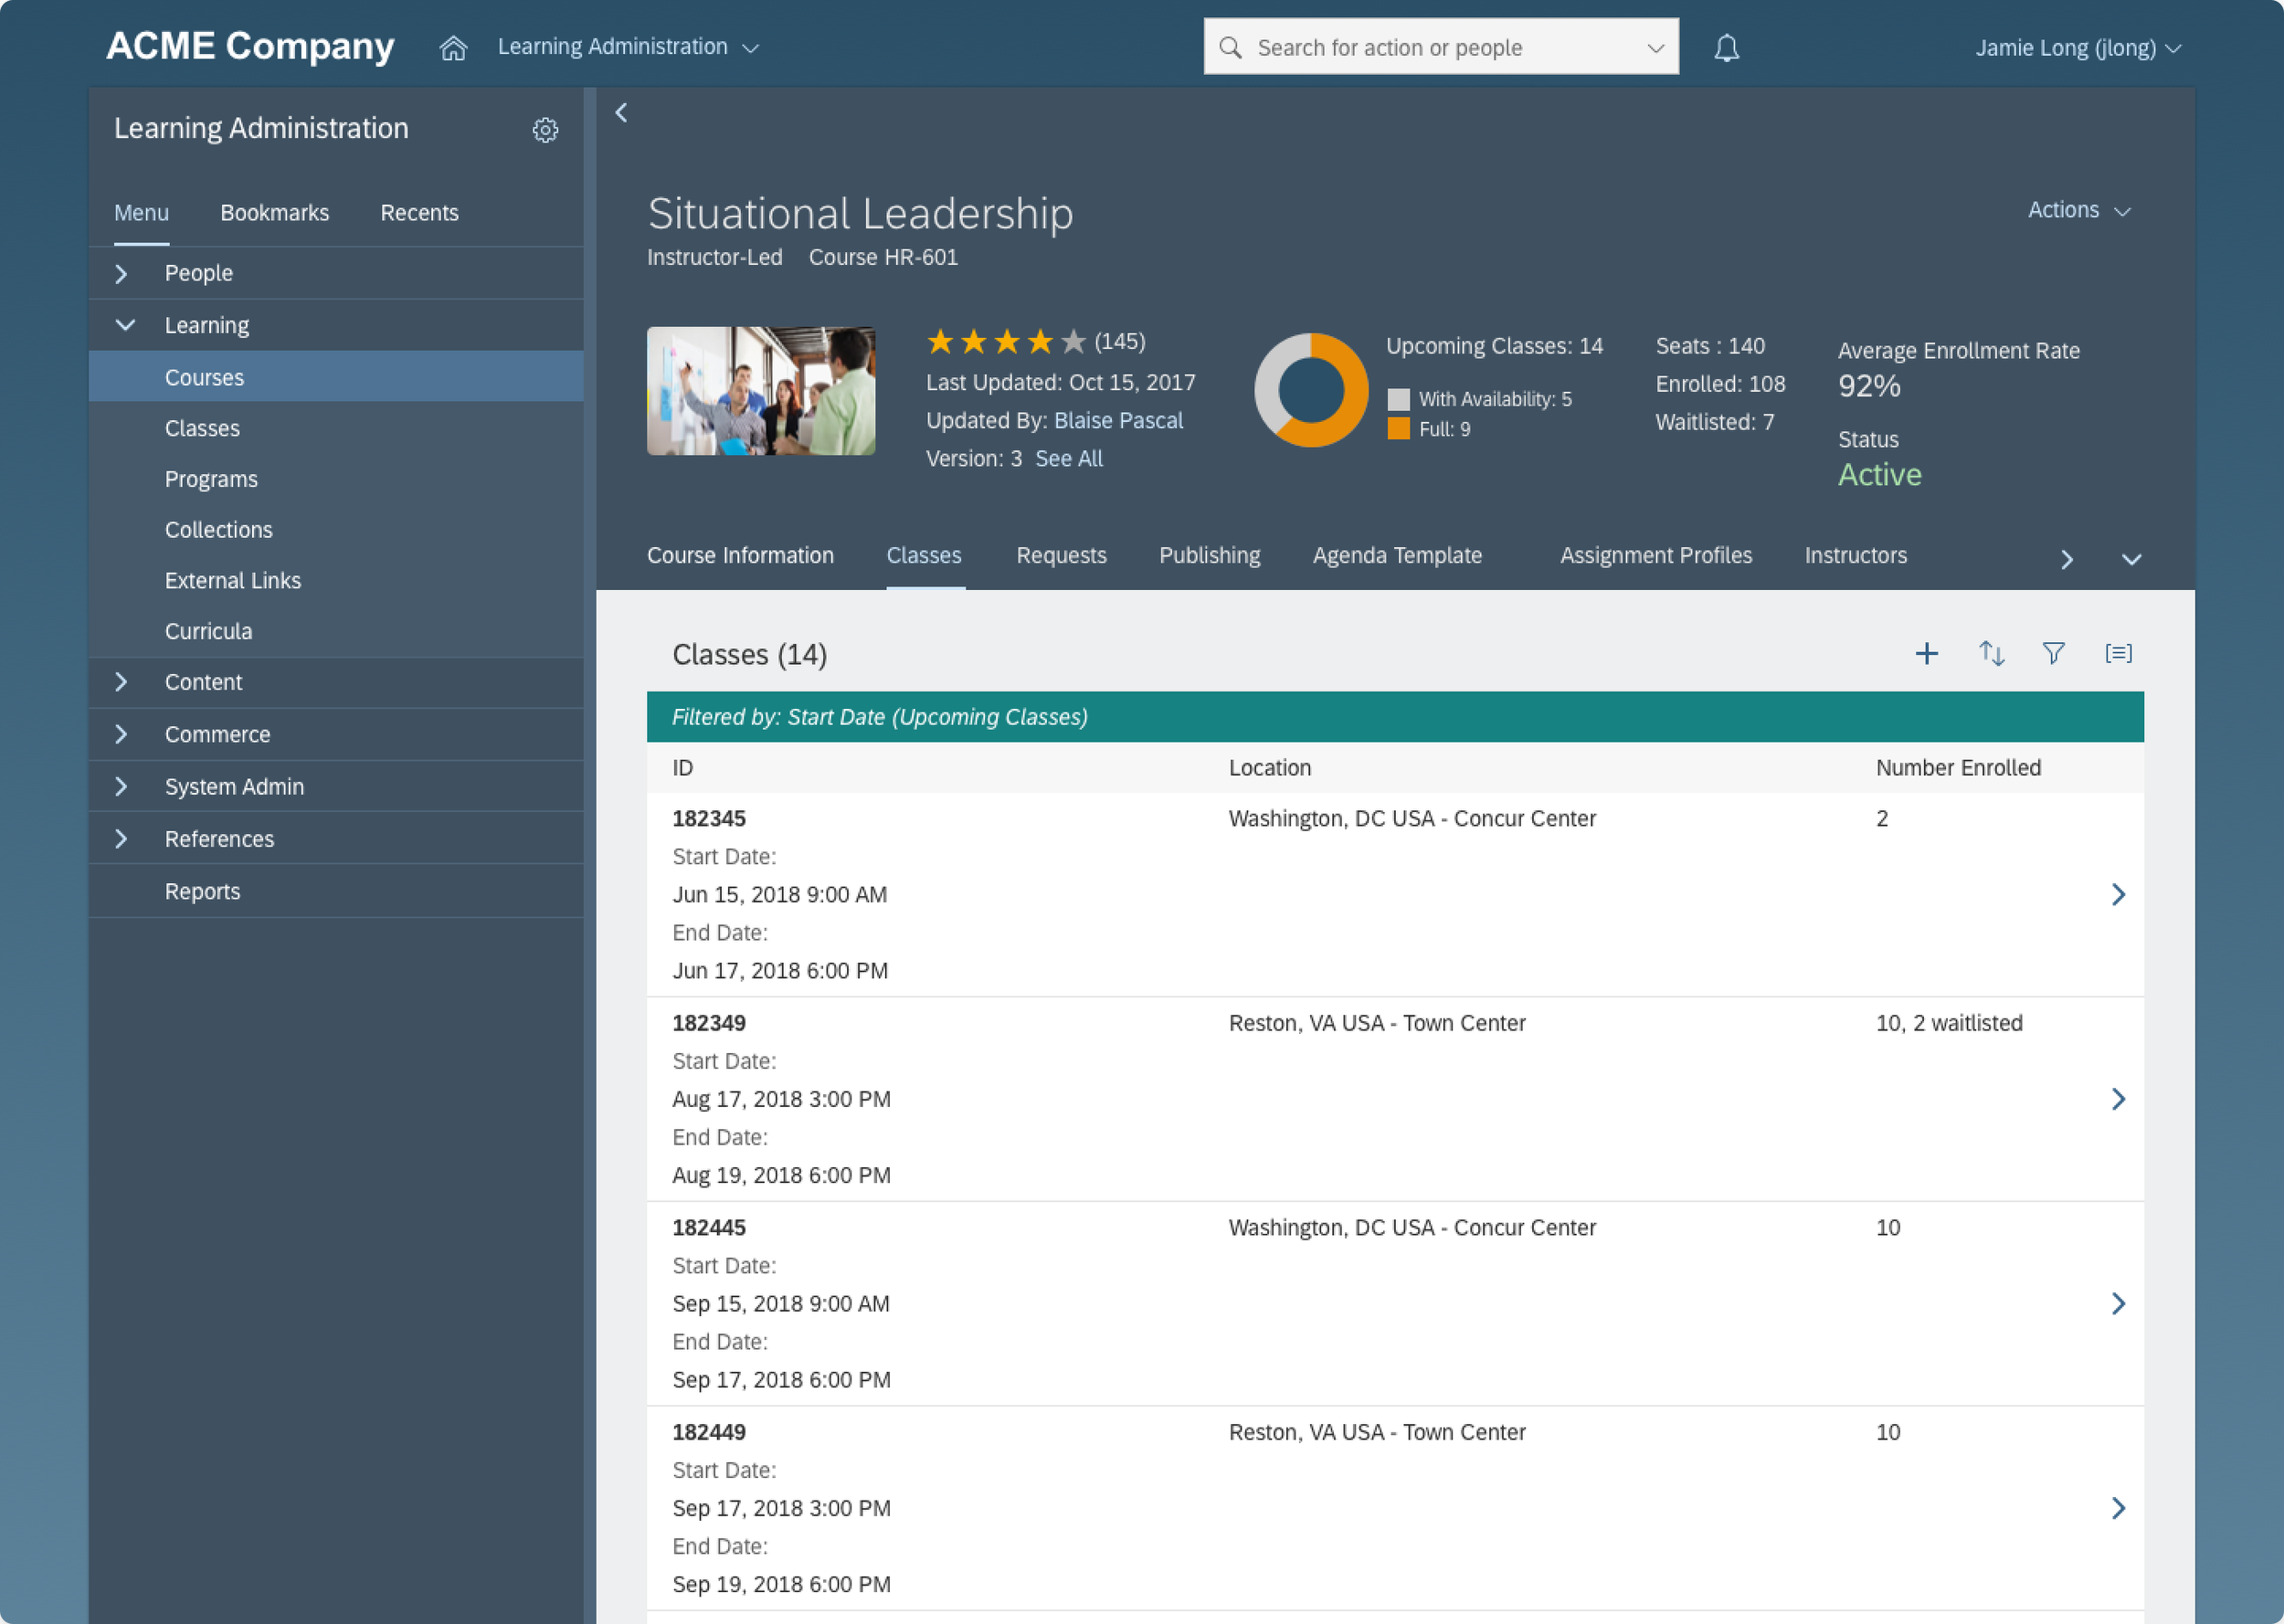The height and width of the screenshot is (1624, 2284).
Task: Click the Blaise Pascal link
Action: pos(1118,421)
